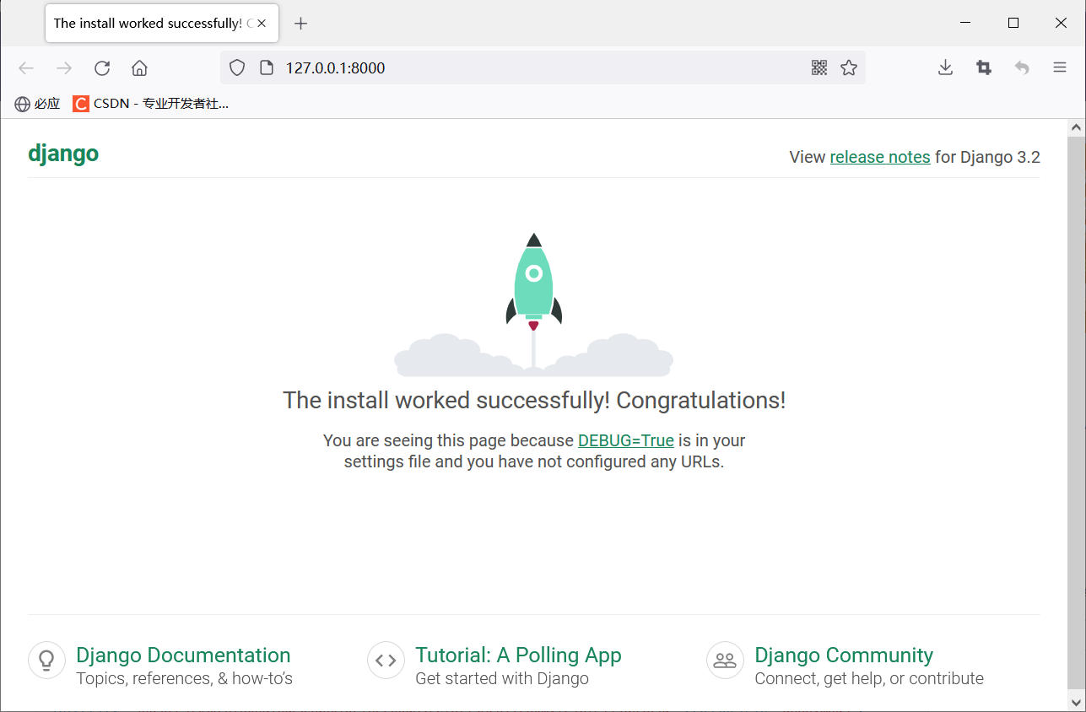Open the 必应 bookmark
Viewport: 1086px width, 712px height.
coord(38,104)
